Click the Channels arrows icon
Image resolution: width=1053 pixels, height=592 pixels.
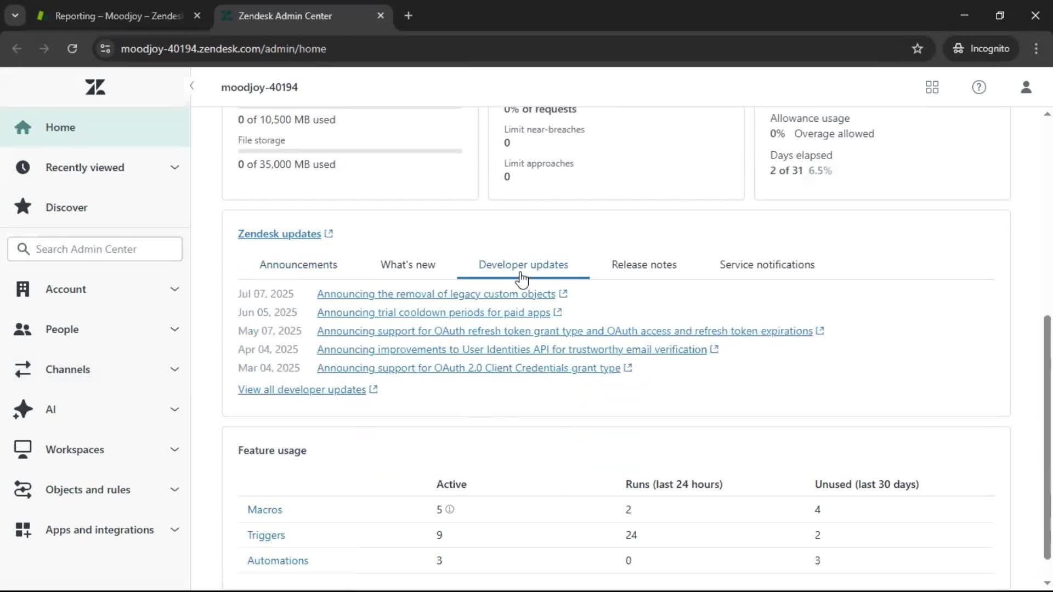click(22, 369)
